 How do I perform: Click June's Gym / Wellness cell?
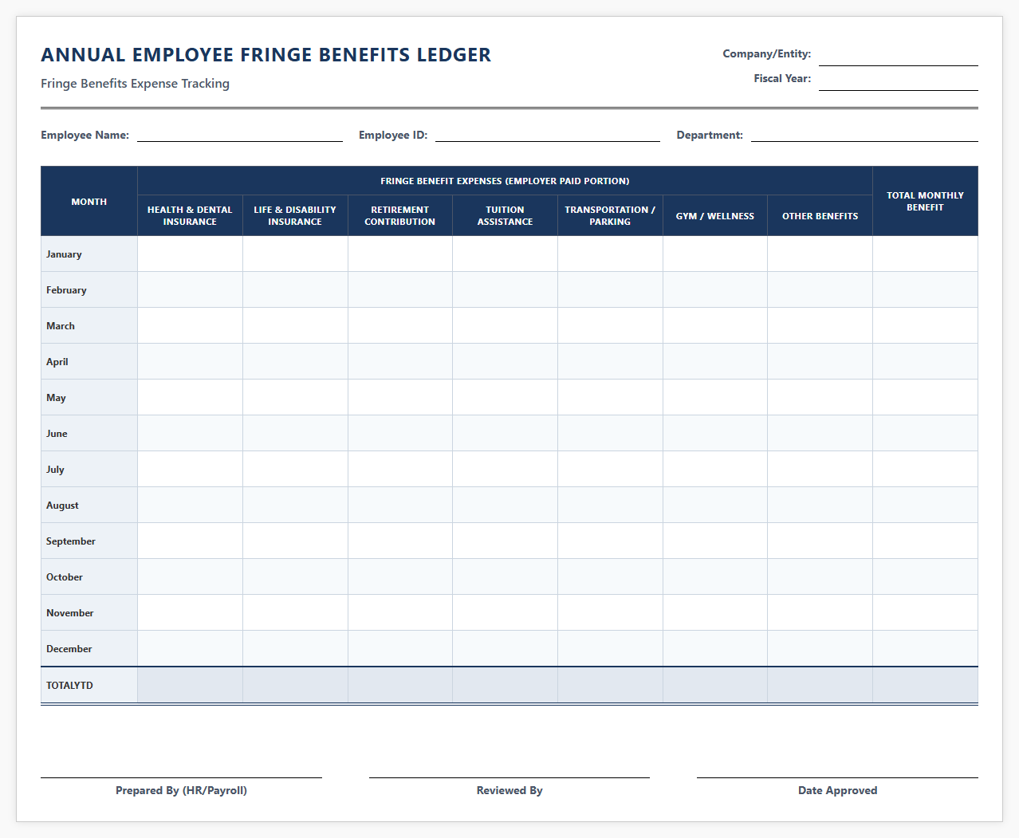click(x=715, y=433)
